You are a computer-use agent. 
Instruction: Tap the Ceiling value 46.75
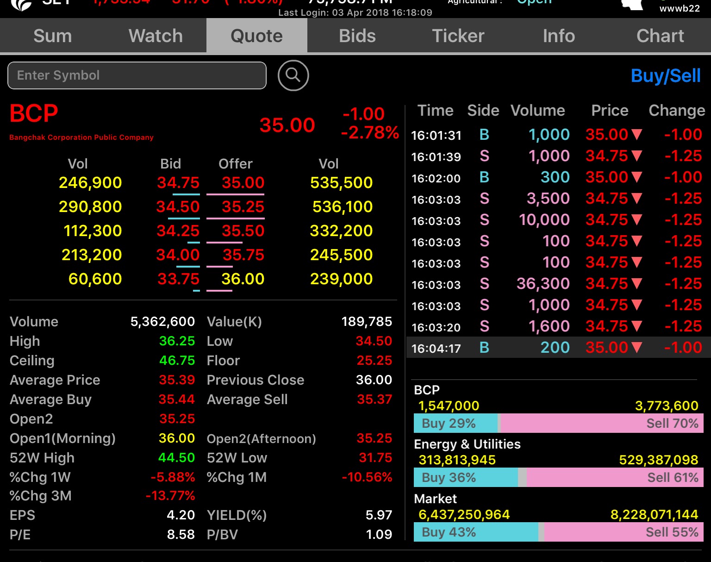point(177,360)
